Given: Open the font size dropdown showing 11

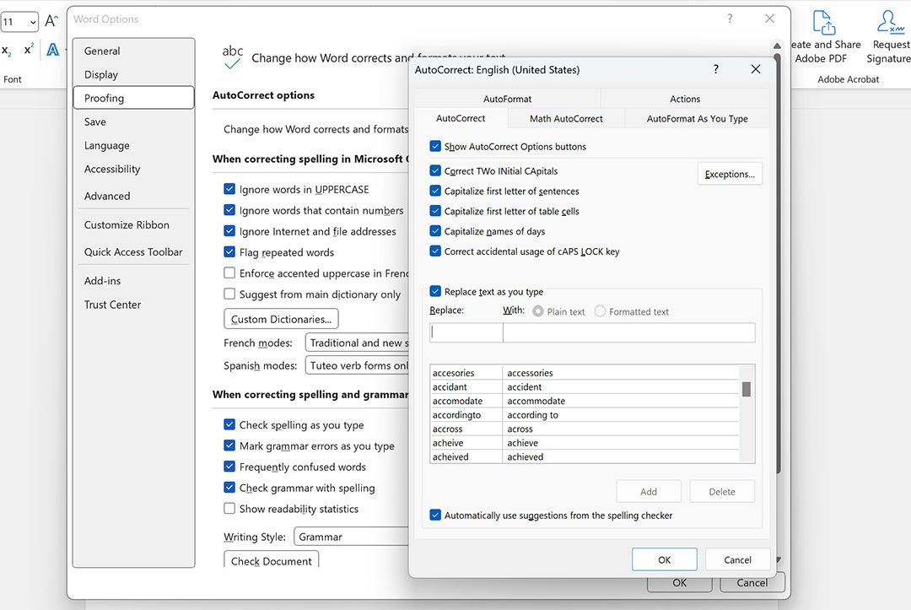Looking at the screenshot, I should 19,22.
